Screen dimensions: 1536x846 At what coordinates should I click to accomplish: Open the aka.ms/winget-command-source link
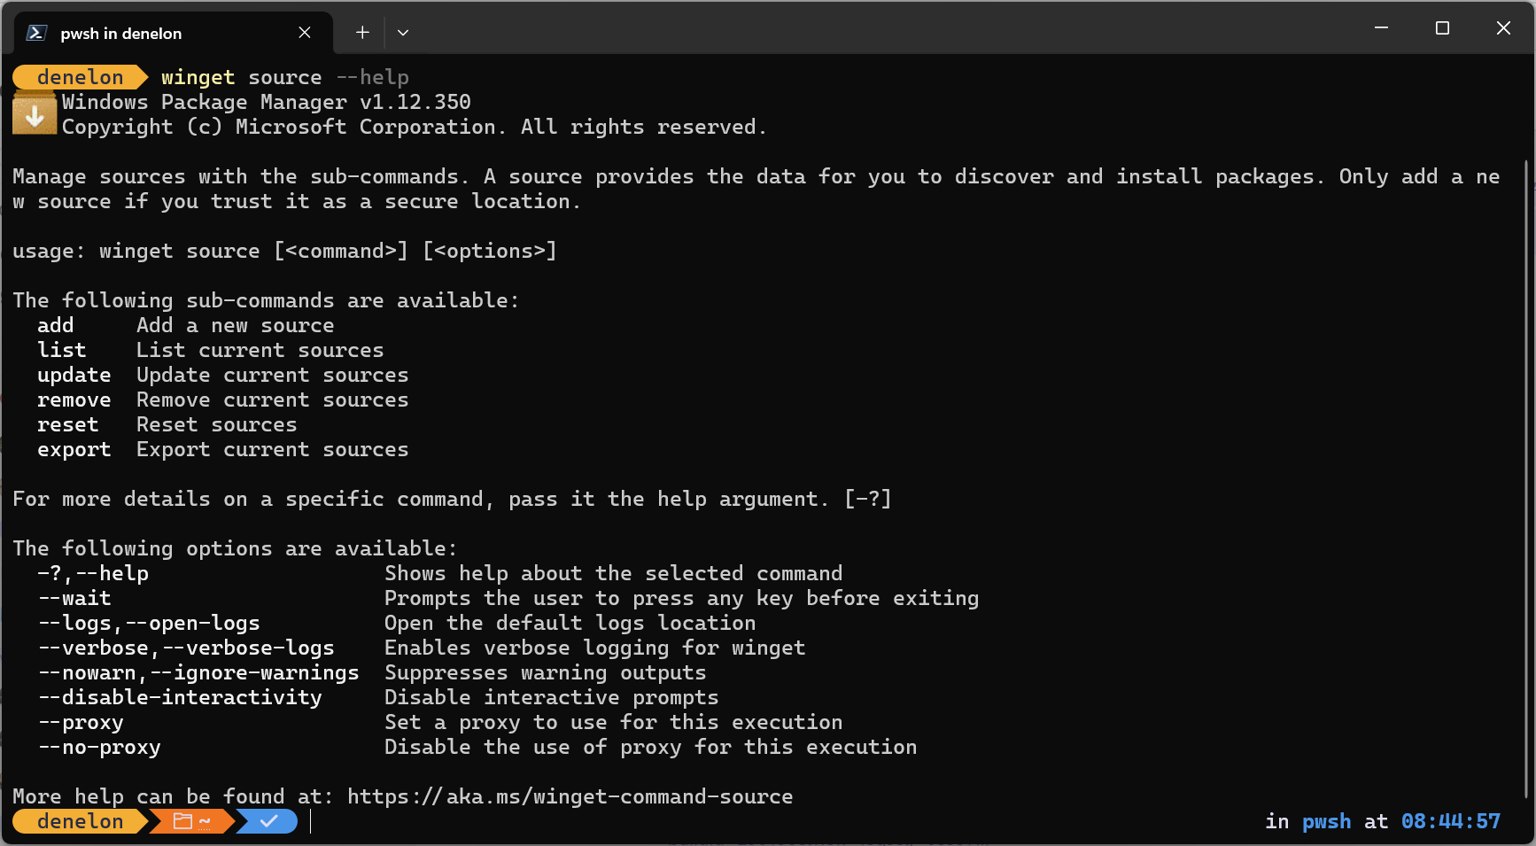click(x=570, y=796)
